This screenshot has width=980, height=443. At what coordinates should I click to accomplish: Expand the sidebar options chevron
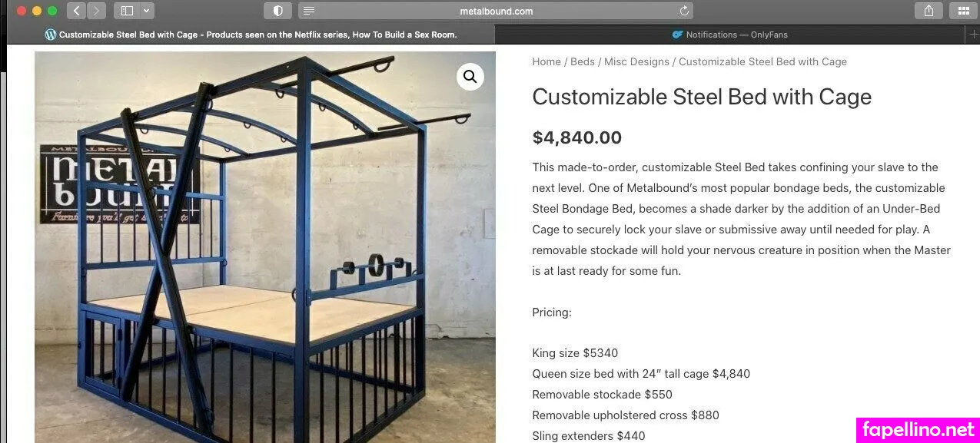(x=146, y=11)
